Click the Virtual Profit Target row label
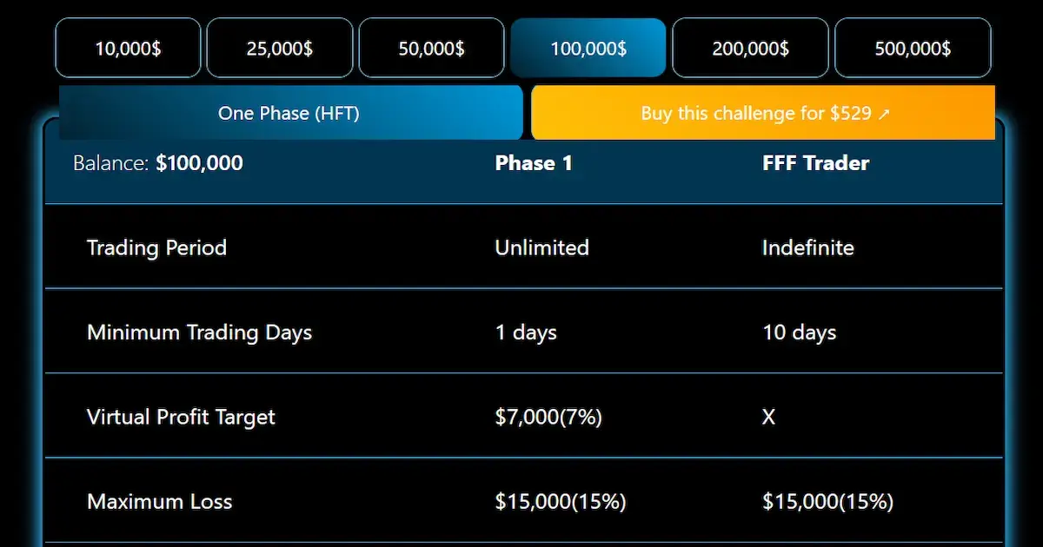This screenshot has width=1043, height=547. 181,416
